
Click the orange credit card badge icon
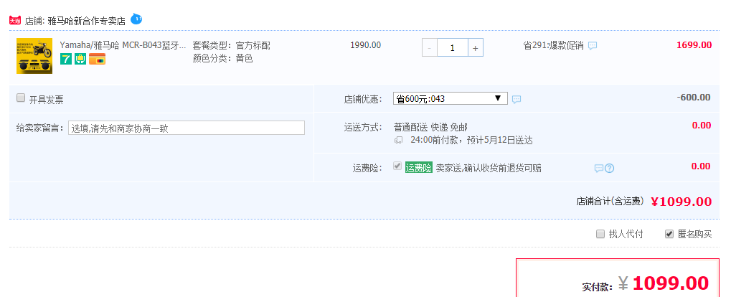click(97, 59)
